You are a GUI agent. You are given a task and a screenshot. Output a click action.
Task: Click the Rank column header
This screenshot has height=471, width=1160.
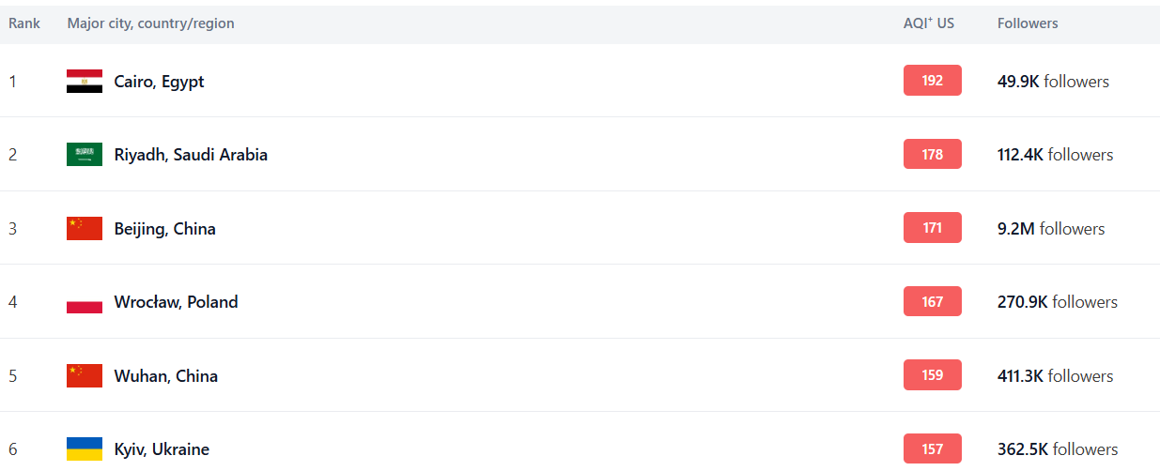[24, 23]
